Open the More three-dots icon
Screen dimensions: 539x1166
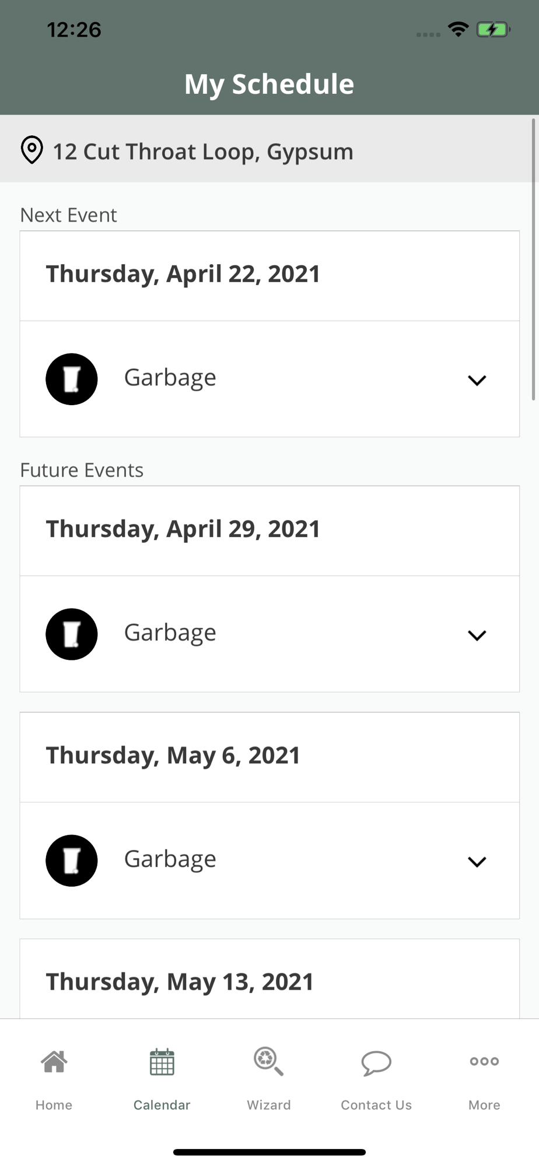point(484,1061)
